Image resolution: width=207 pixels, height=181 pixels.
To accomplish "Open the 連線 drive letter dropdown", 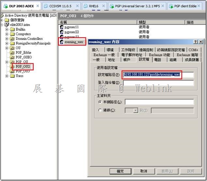I will click(136, 111).
